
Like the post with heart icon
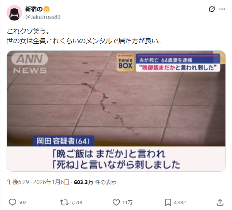pyautogui.click(x=116, y=202)
